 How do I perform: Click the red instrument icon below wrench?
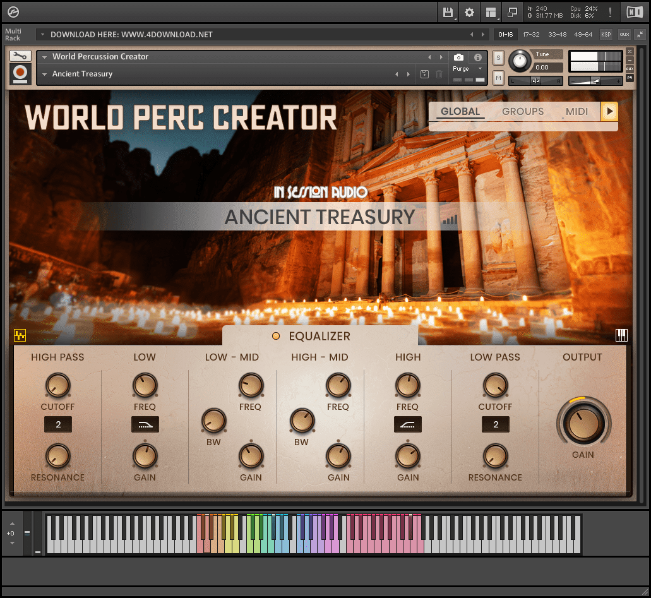point(20,74)
